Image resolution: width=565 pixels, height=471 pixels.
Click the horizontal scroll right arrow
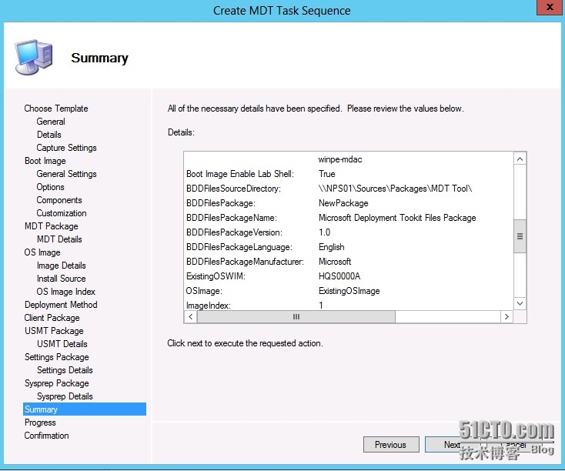pyautogui.click(x=506, y=317)
